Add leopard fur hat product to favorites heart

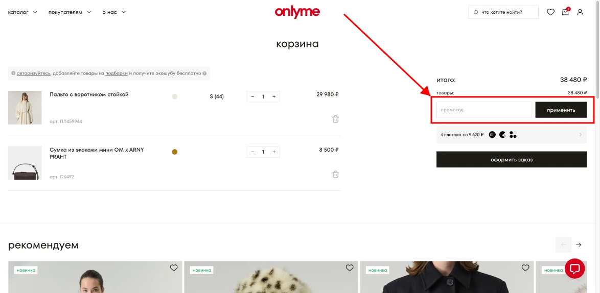[350, 268]
